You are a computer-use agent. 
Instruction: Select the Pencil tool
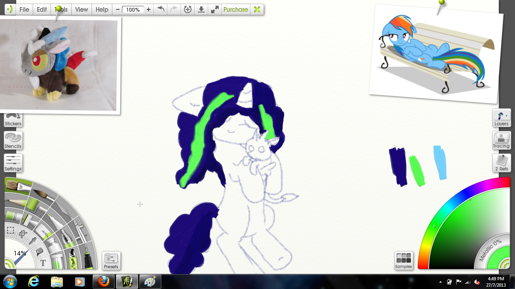pyautogui.click(x=17, y=202)
